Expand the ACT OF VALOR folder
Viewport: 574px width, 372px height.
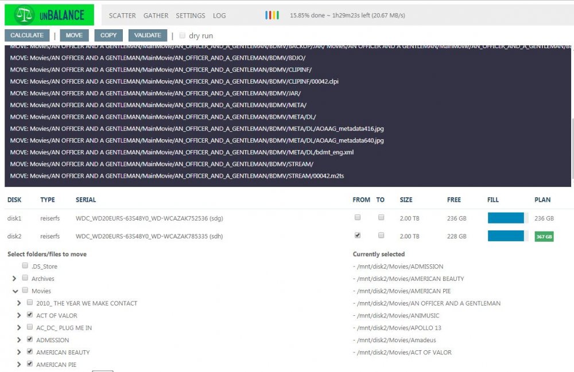point(19,315)
